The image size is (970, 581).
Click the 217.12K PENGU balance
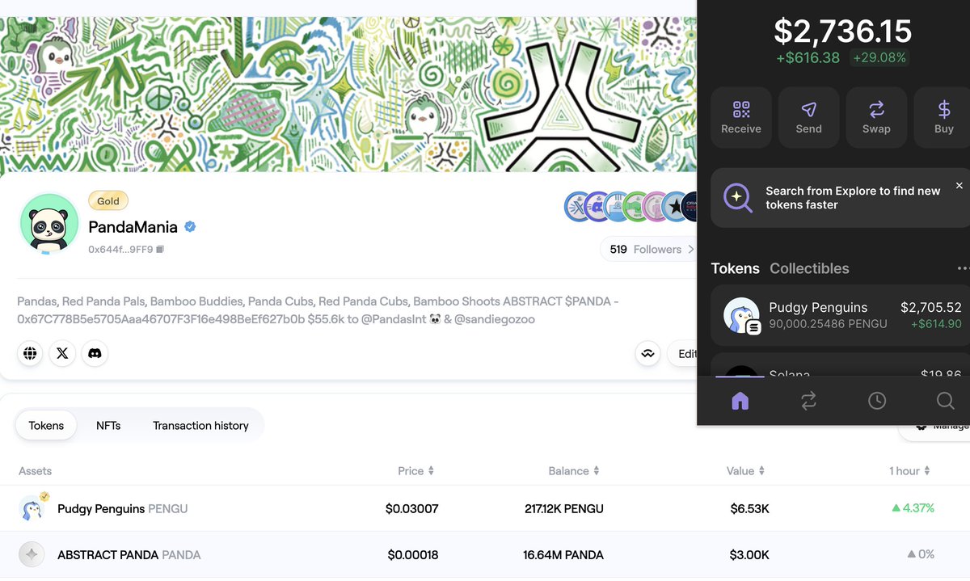564,508
